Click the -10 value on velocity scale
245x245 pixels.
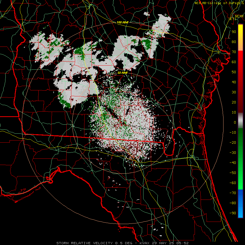(x=233, y=133)
